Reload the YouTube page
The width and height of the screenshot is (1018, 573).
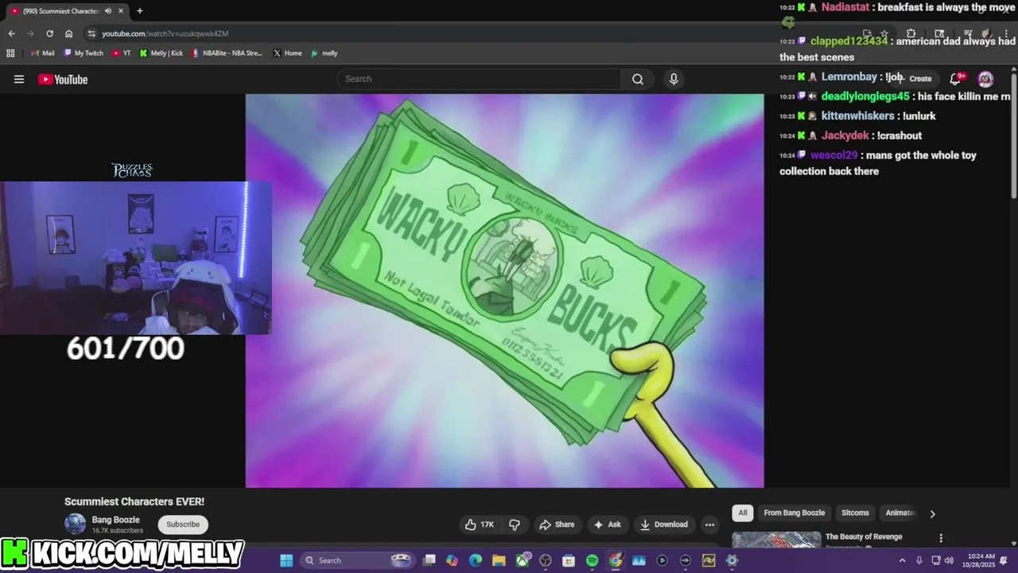coord(49,33)
